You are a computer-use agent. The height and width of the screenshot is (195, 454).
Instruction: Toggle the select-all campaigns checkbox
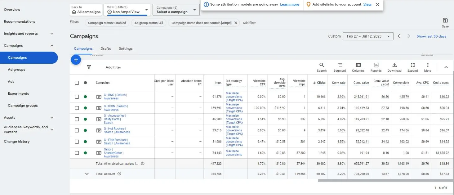77,83
